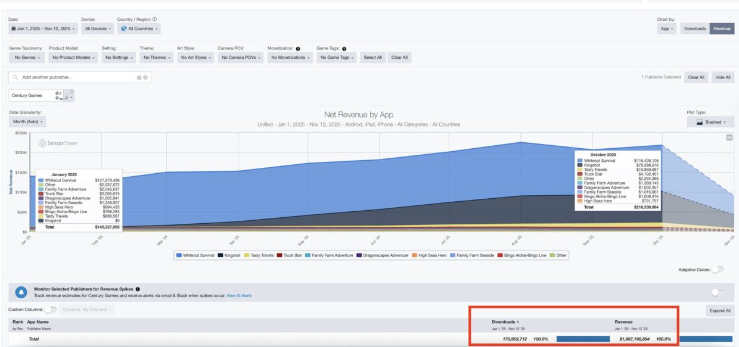This screenshot has width=739, height=347.
Task: Remove Century Games publisher with X icon
Action: coord(72,92)
